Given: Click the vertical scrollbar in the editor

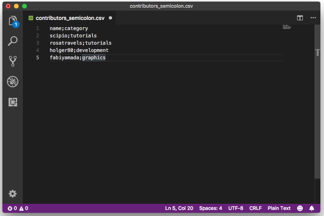Looking at the screenshot, I should click(x=317, y=102).
